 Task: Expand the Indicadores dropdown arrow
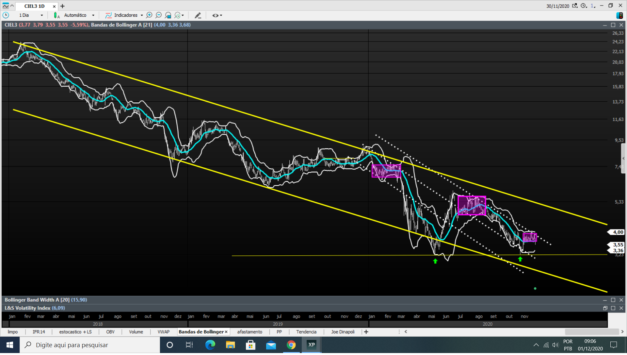click(142, 15)
